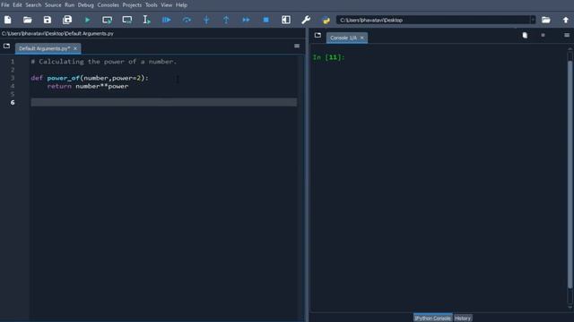The height and width of the screenshot is (322, 574).
Task: Close the Console 1/A tab
Action: click(x=362, y=38)
